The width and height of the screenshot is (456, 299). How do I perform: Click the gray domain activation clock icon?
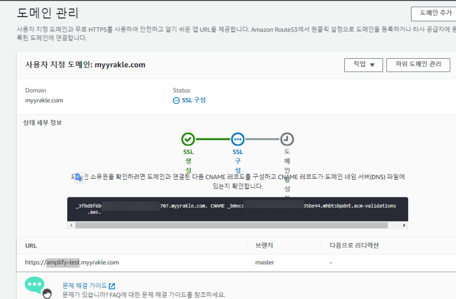(287, 139)
